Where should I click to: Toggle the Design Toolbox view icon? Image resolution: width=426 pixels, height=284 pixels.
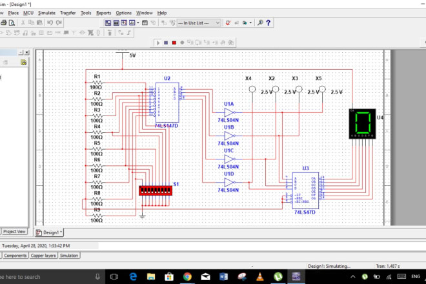[108, 23]
